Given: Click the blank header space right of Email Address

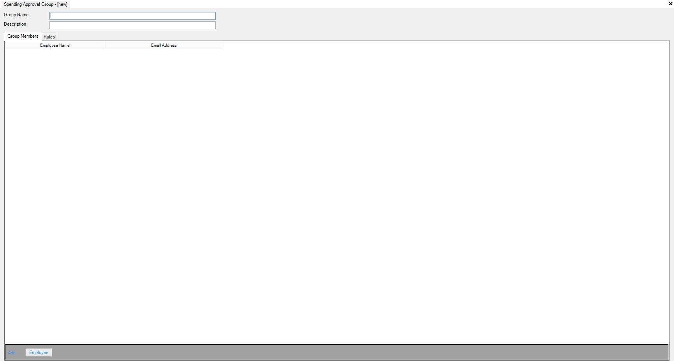Looking at the screenshot, I should pos(428,45).
